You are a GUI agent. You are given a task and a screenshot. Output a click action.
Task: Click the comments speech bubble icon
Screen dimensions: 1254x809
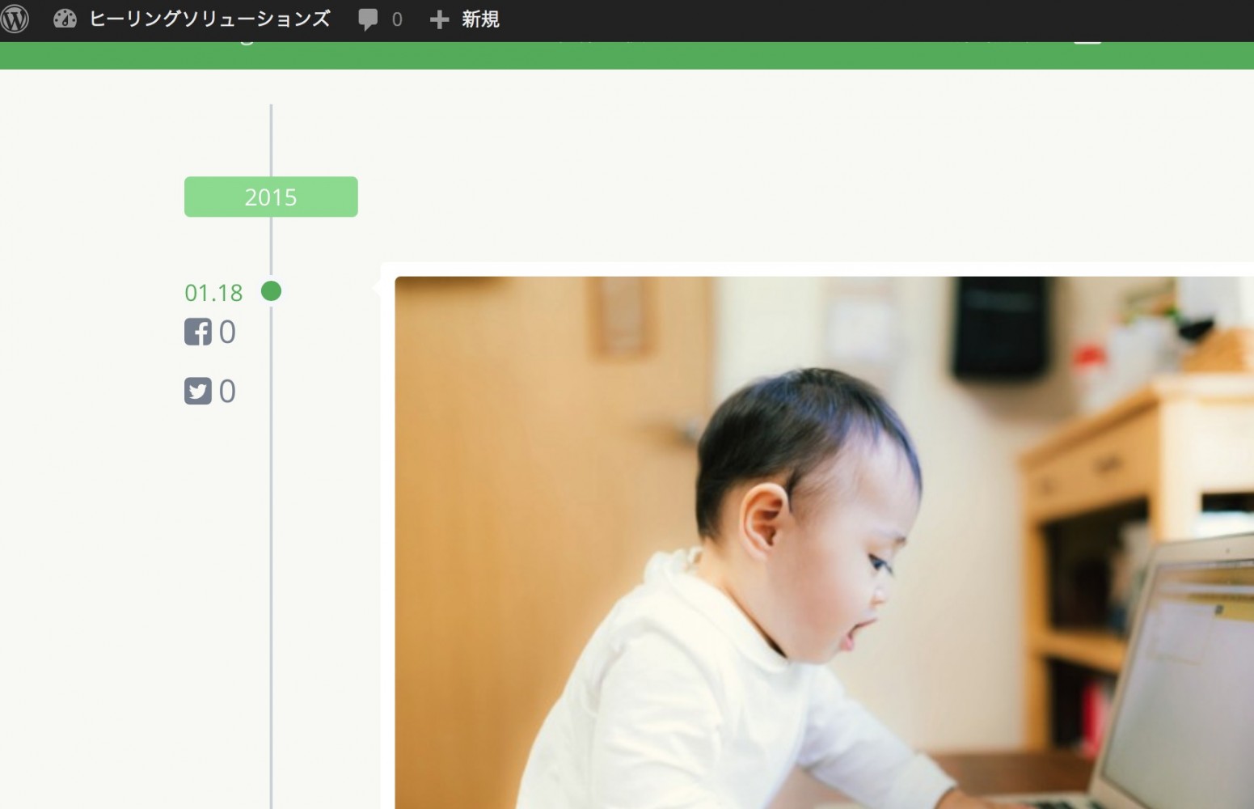pos(368,19)
